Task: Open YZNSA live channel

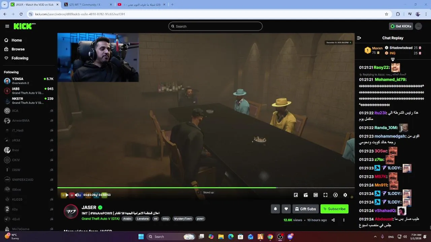Action: pos(29,81)
